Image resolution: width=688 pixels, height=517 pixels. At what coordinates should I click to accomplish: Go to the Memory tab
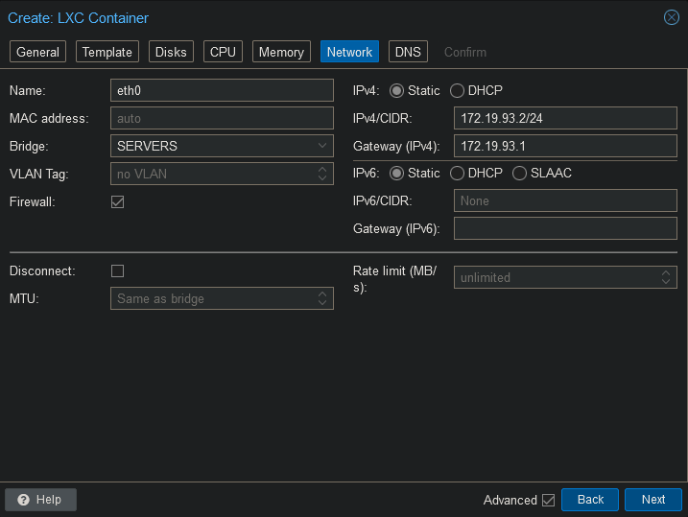click(280, 52)
